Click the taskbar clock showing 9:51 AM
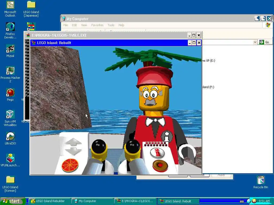Image resolution: width=274 pixels, height=205 pixels. coord(264,201)
